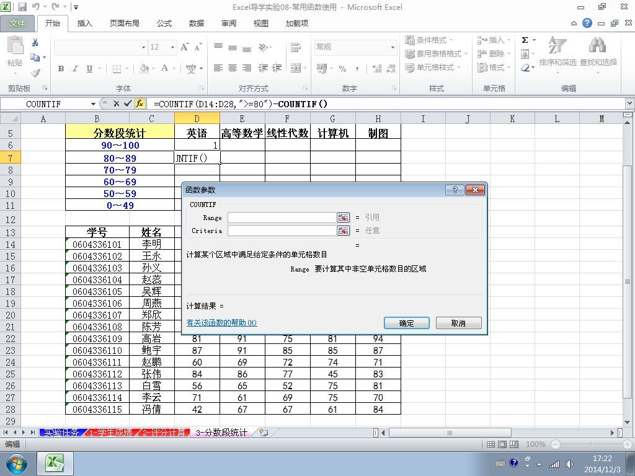The height and width of the screenshot is (476, 635).
Task: Switch to the 页面布局 ribbon tab
Action: pos(124,24)
